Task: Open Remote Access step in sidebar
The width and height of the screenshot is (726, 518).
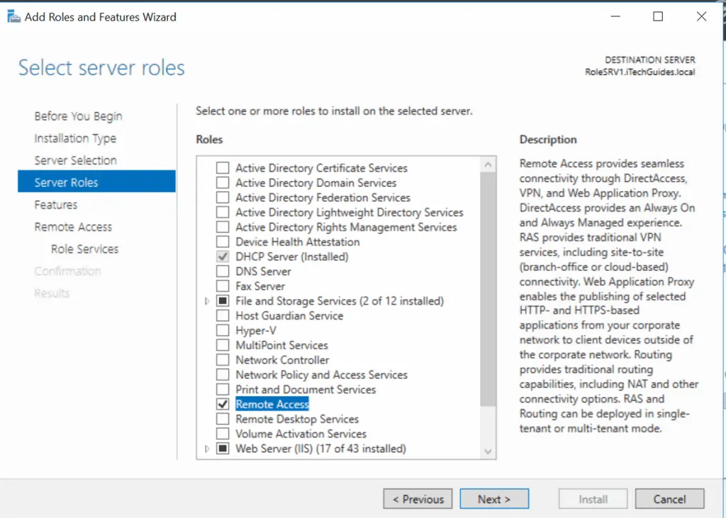Action: pyautogui.click(x=73, y=227)
